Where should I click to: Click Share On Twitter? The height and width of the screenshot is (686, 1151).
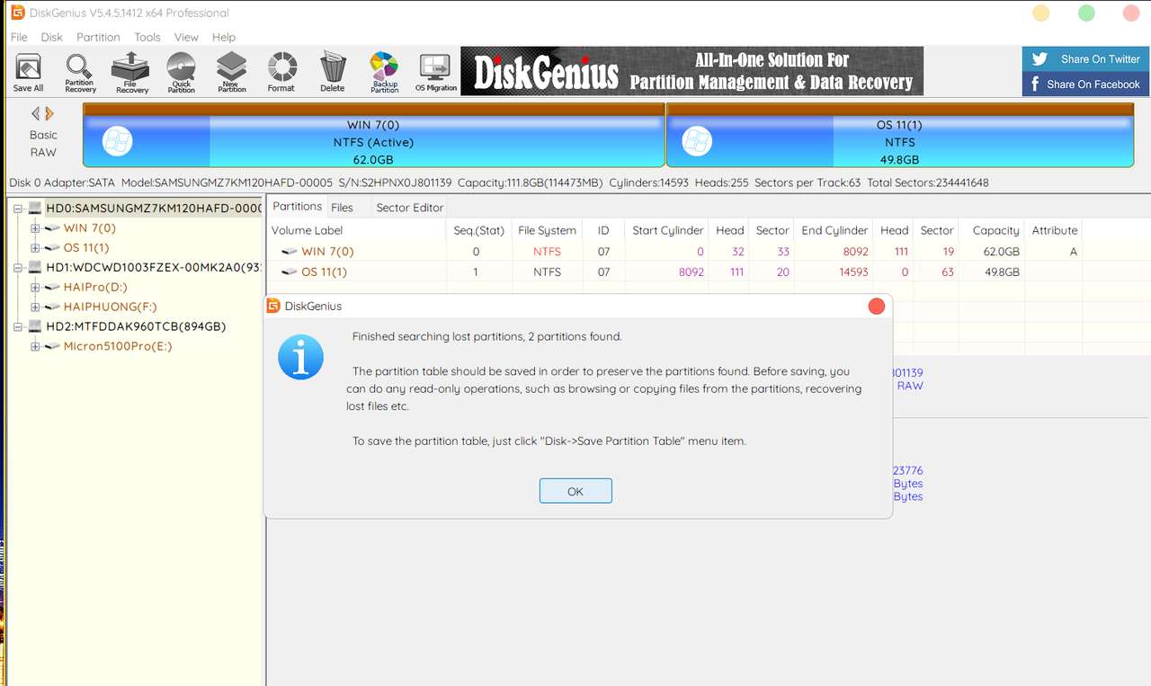1085,58
